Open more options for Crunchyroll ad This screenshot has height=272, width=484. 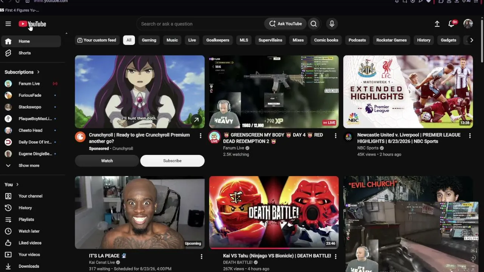point(200,136)
